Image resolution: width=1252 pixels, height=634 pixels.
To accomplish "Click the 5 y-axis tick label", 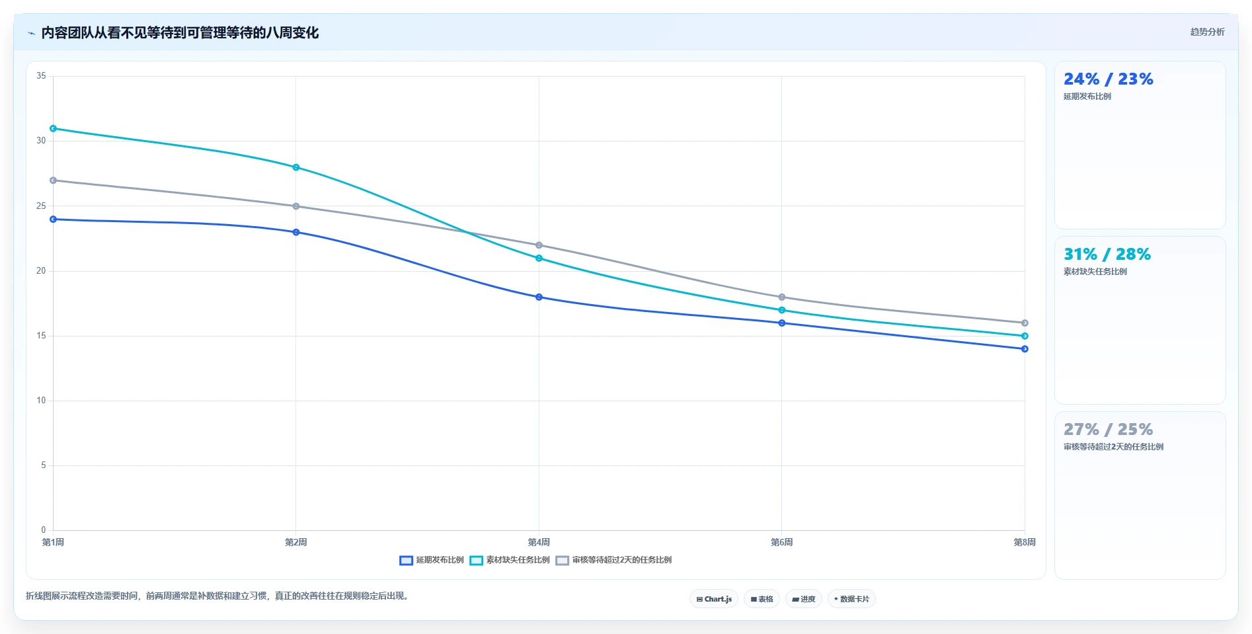I will coord(44,465).
